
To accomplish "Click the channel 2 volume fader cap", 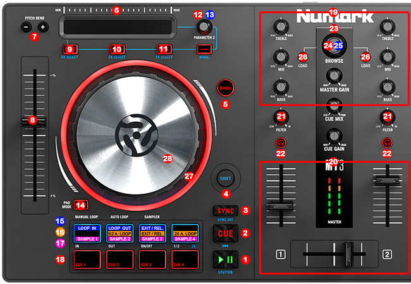I will click(x=388, y=180).
